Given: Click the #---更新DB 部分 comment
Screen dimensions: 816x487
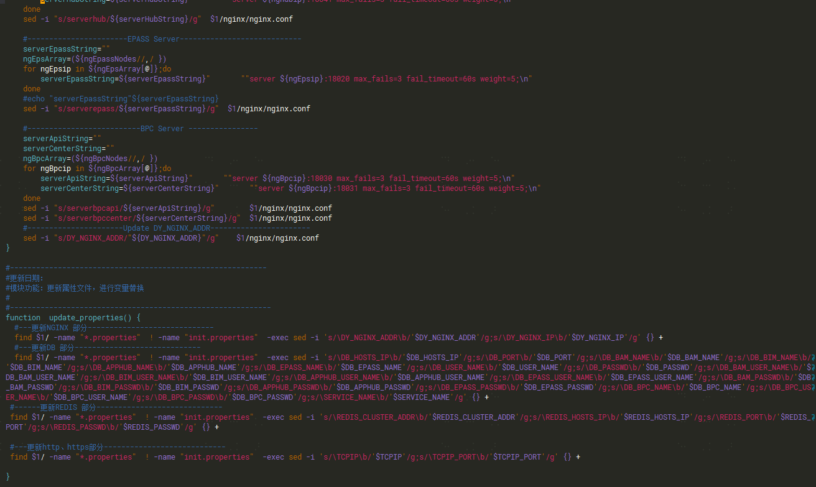Looking at the screenshot, I should 108,348.
